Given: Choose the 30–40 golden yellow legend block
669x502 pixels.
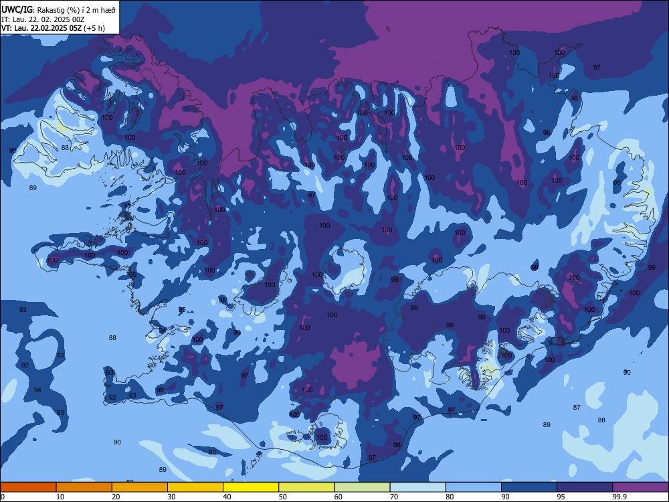Looking at the screenshot, I should pos(195,487).
